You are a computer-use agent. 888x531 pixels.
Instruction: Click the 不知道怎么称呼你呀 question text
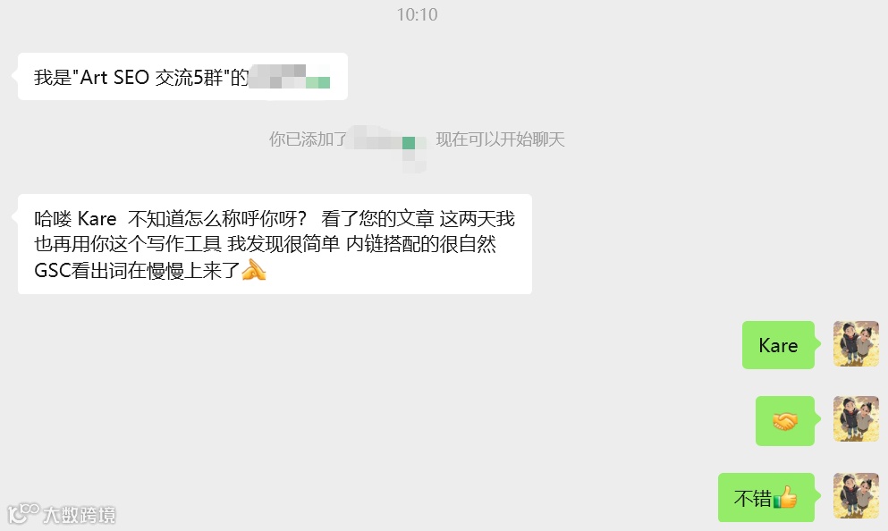(217, 218)
